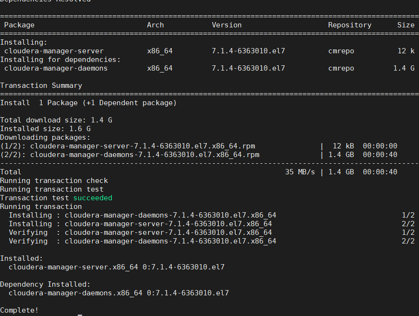Click 'cloudera-manager-server.x86_64 0:7.1.4-6363010.el7' line
This screenshot has height=316, width=419.
pos(117,267)
